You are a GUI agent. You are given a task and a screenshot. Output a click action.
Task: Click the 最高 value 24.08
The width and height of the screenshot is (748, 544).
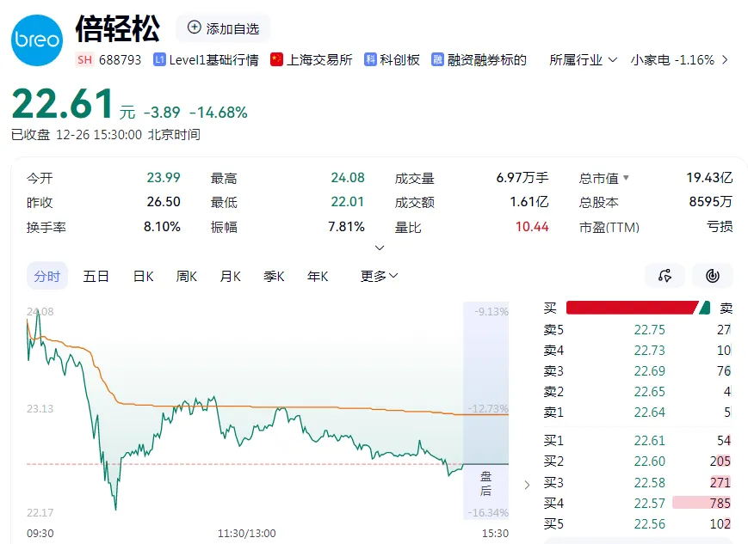[347, 178]
